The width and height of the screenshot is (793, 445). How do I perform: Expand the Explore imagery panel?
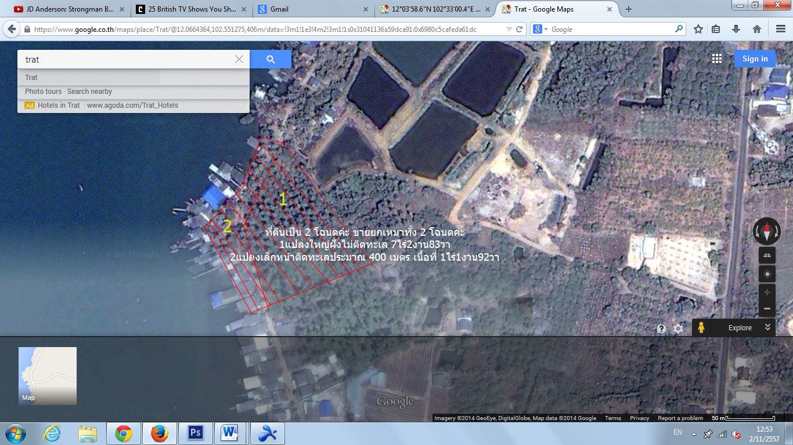pyautogui.click(x=767, y=327)
